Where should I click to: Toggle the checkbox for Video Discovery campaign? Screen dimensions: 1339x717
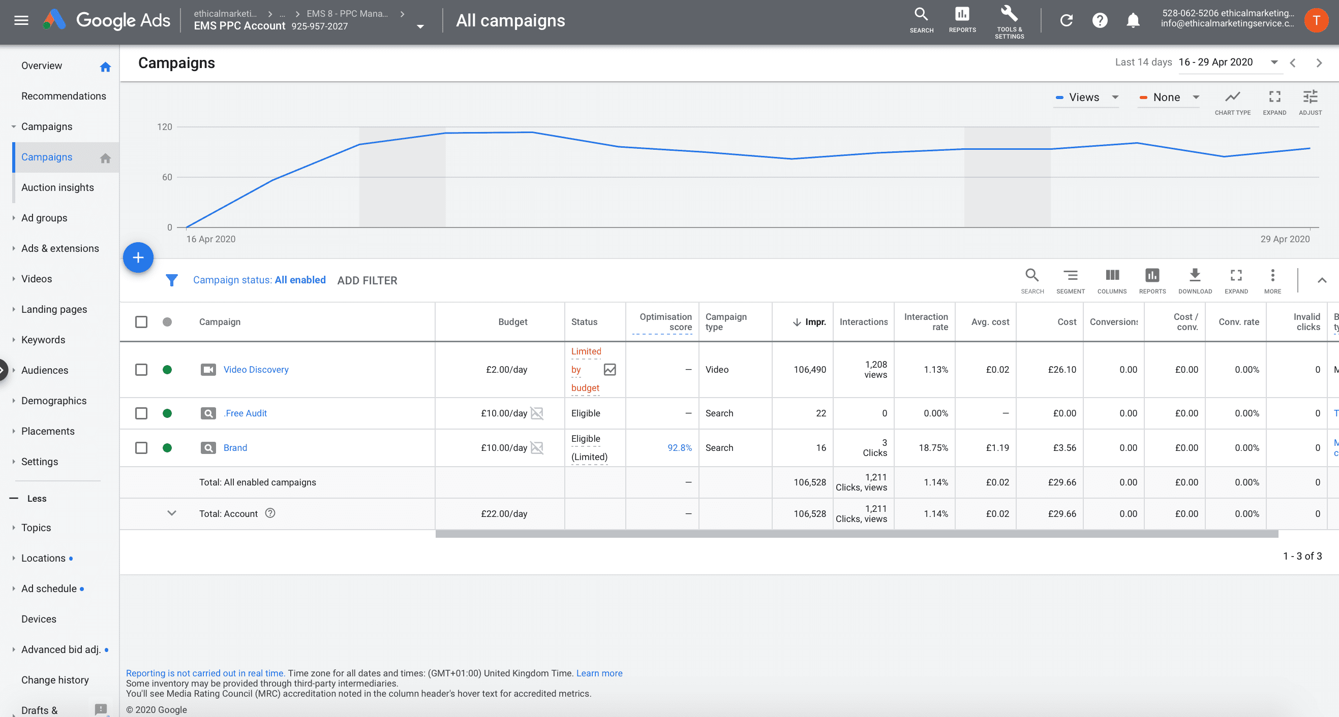tap(141, 369)
